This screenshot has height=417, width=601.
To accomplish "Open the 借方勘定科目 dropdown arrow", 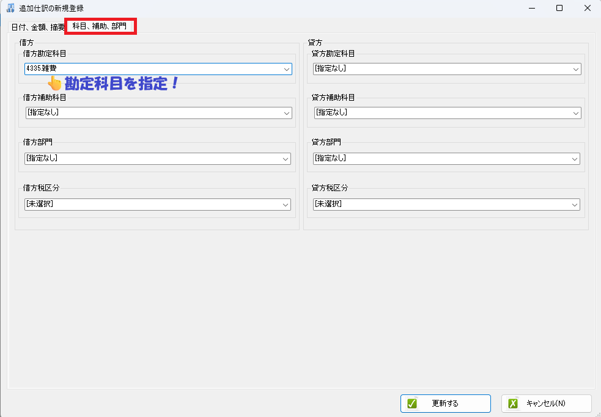I will tap(286, 70).
